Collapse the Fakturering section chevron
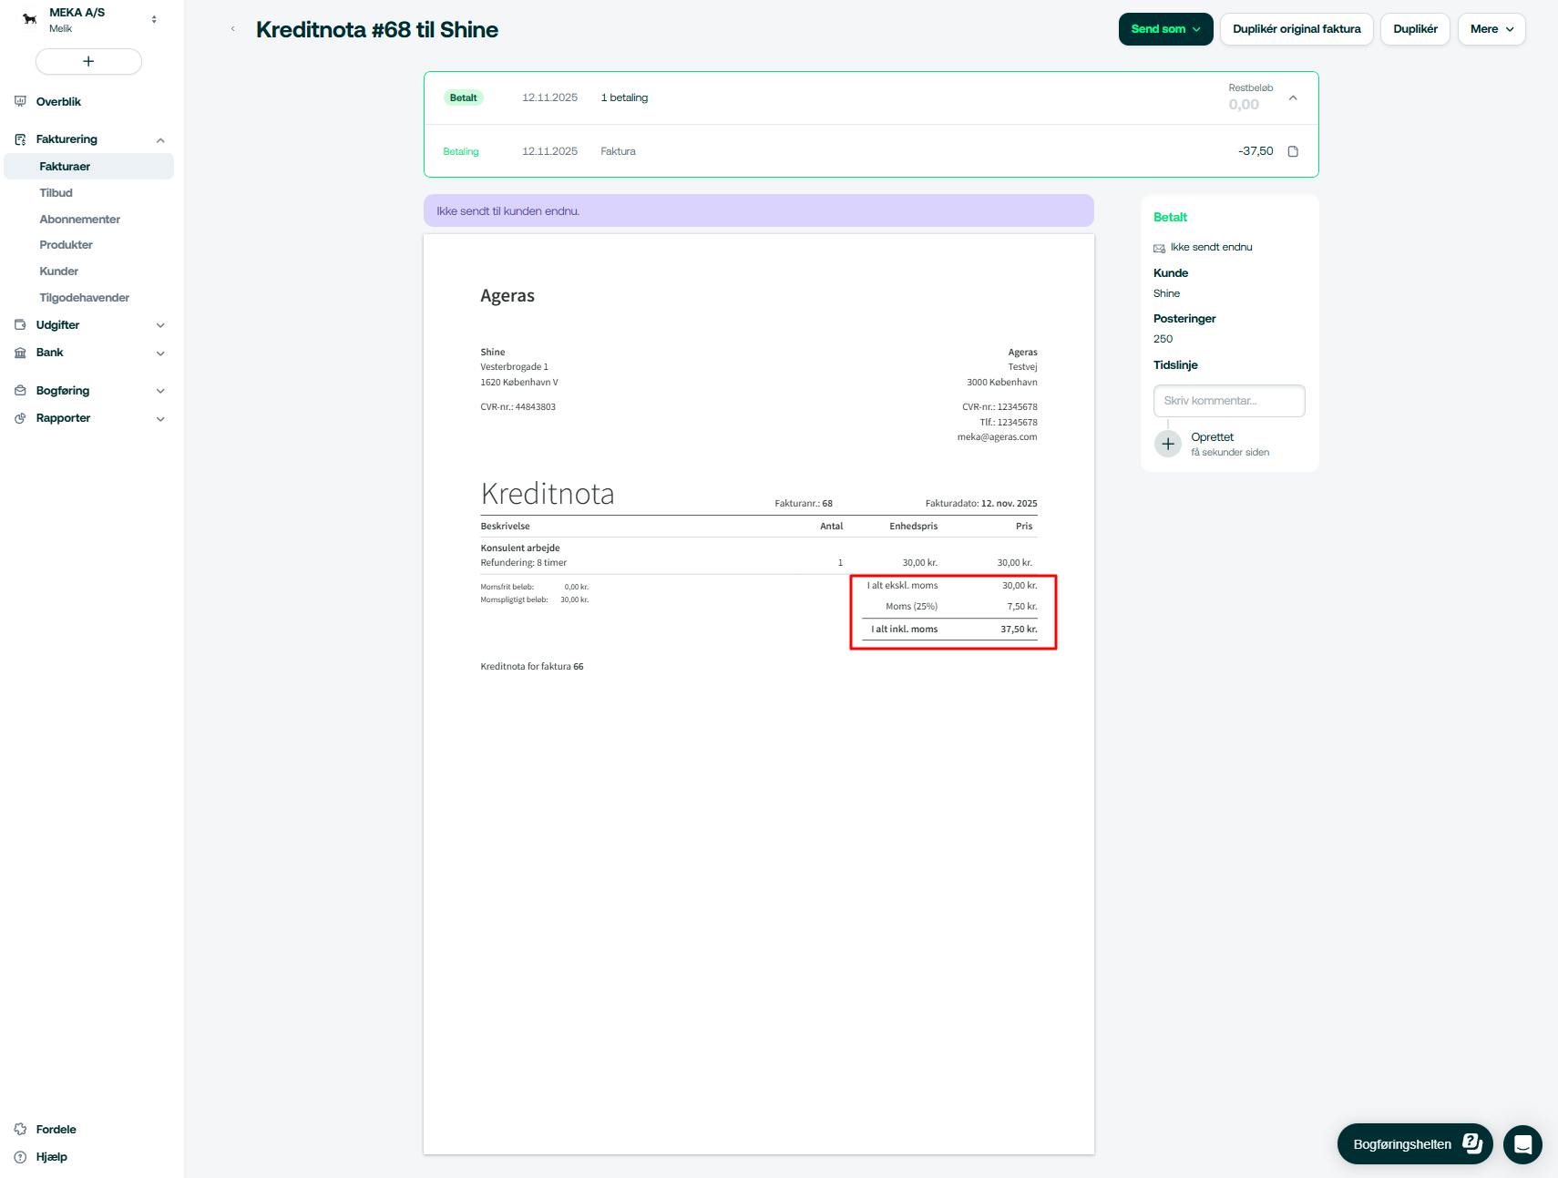The width and height of the screenshot is (1558, 1178). click(x=160, y=140)
